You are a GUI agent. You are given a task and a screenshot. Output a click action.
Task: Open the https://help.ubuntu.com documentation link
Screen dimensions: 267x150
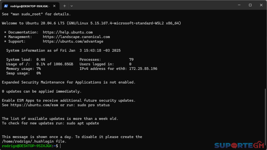[x=68, y=32]
